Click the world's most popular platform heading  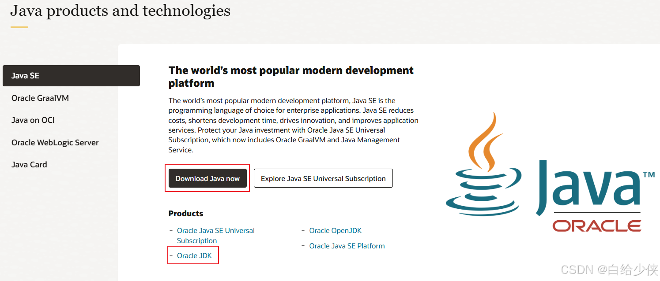pos(291,77)
